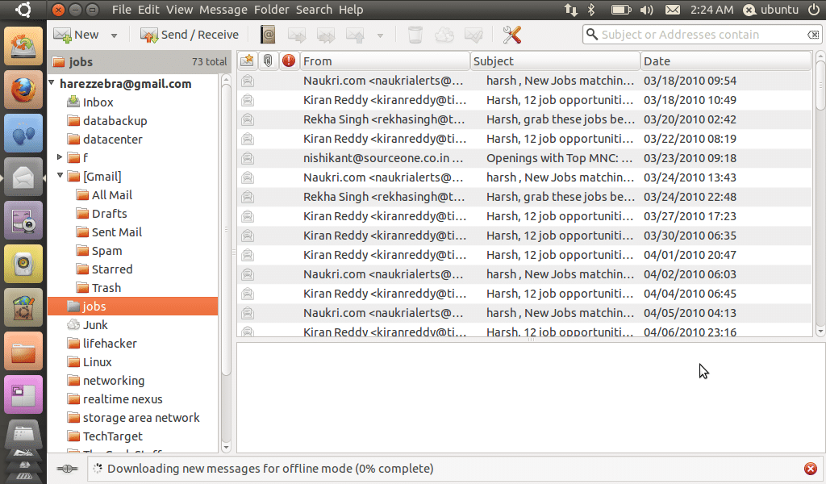
Task: Expand the 'f' folder in the tree
Action: click(x=60, y=157)
